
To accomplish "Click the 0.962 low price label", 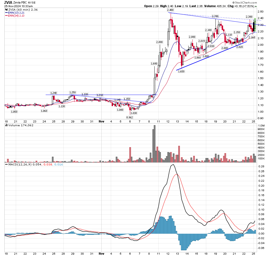I will [130, 117].
